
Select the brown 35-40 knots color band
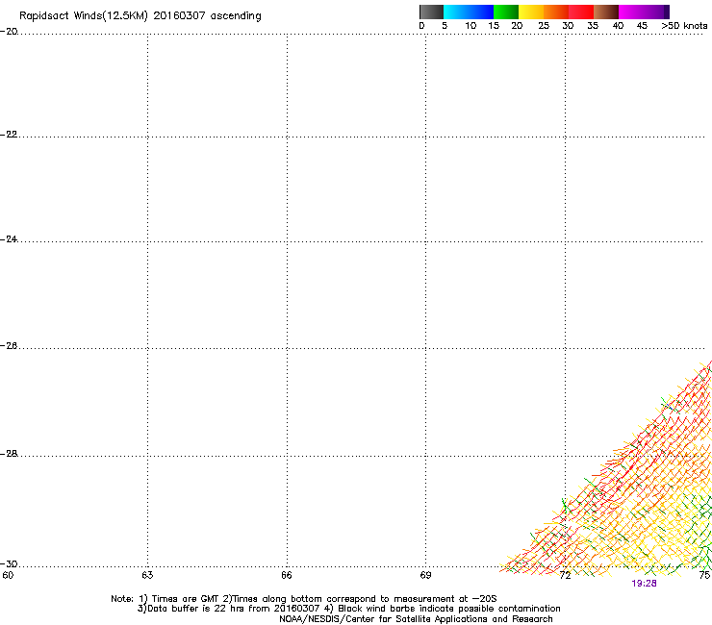(606, 12)
